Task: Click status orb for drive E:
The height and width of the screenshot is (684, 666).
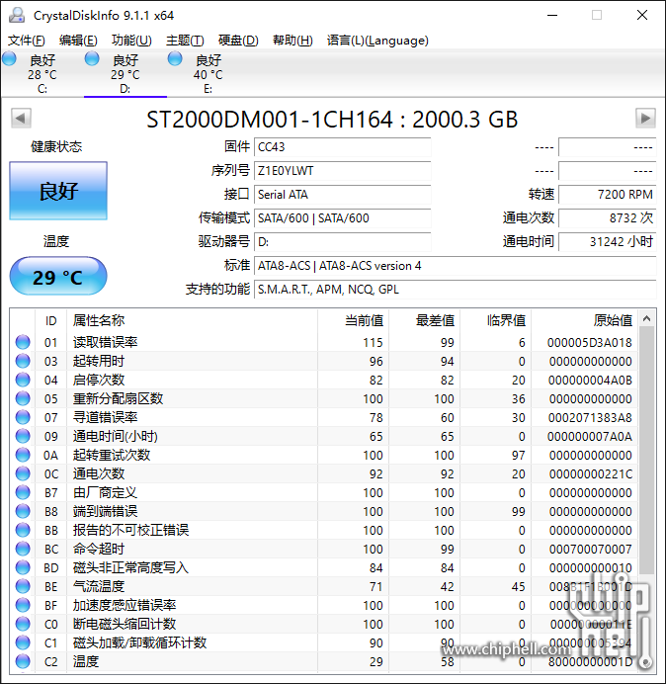Action: point(175,58)
